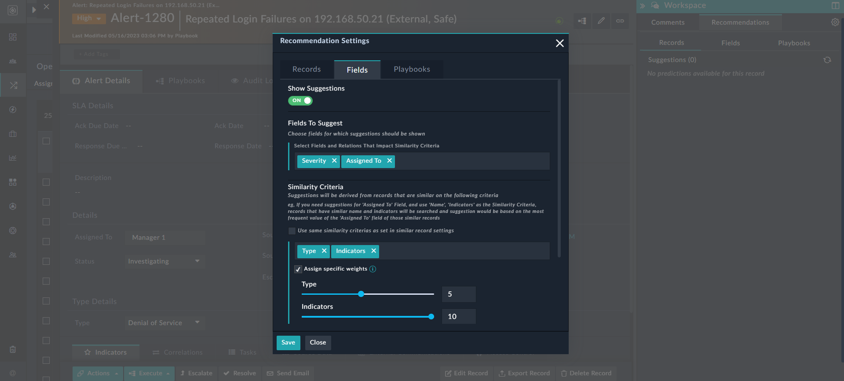Click the Indicators weight field showing 10
This screenshot has height=381, width=844.
coord(459,317)
